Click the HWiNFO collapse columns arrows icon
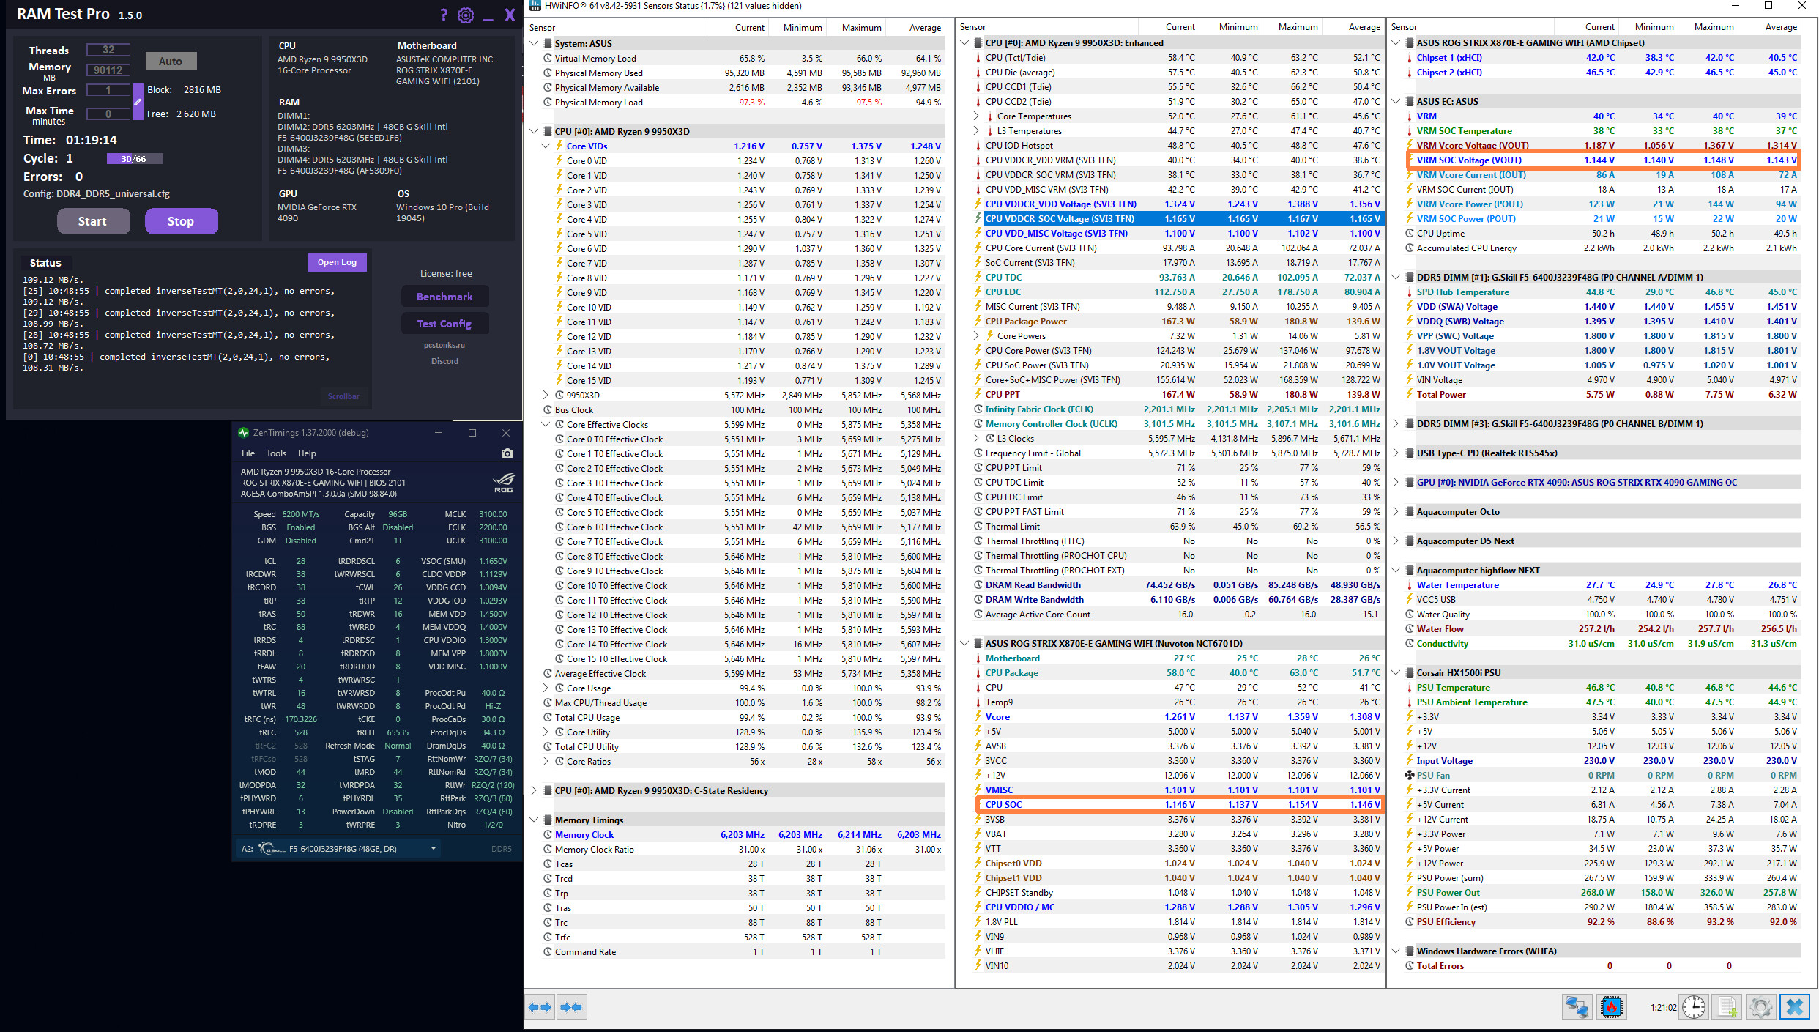Screen dimensions: 1819x1032 (571, 1007)
